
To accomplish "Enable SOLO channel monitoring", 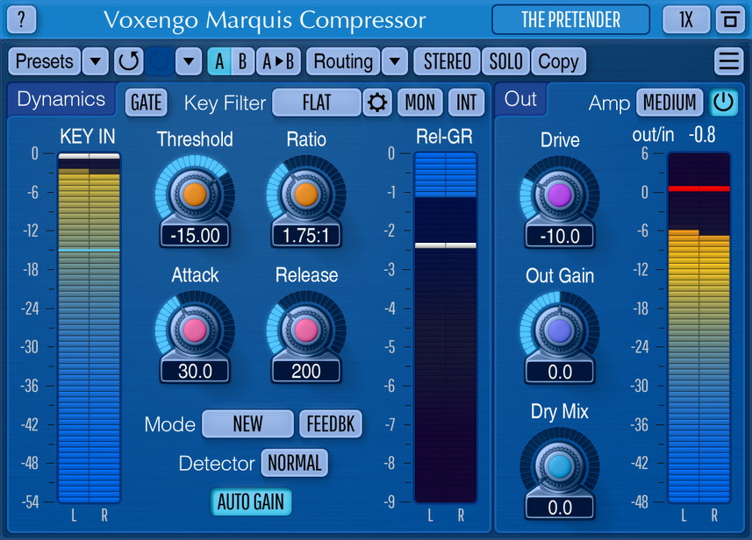I will pyautogui.click(x=505, y=61).
